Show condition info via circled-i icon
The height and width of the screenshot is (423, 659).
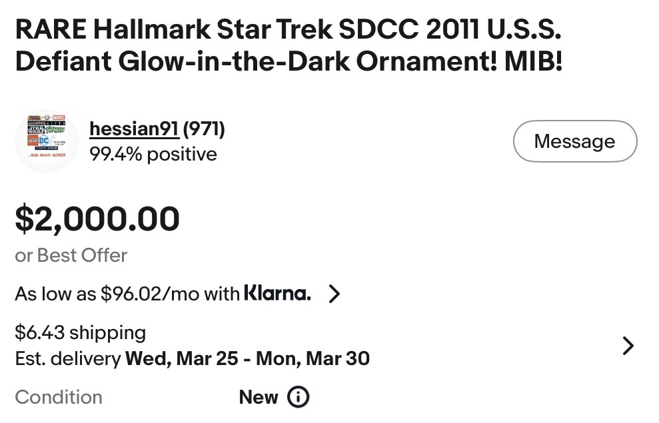[x=298, y=398]
